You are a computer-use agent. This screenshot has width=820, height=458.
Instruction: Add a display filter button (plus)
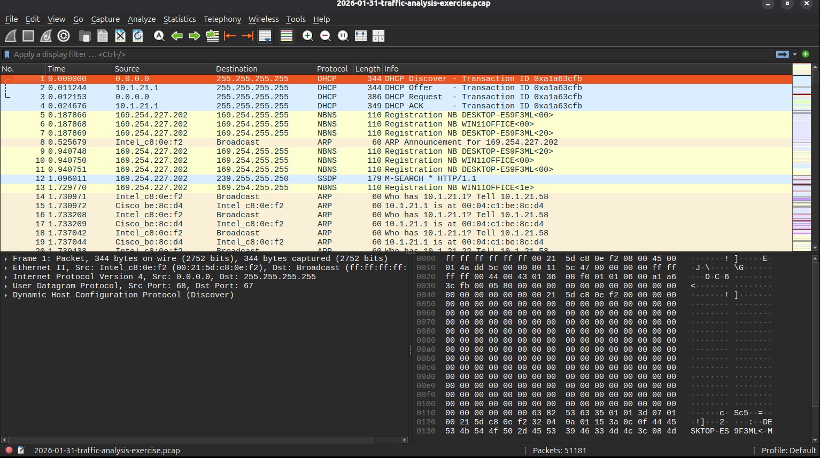(806, 54)
